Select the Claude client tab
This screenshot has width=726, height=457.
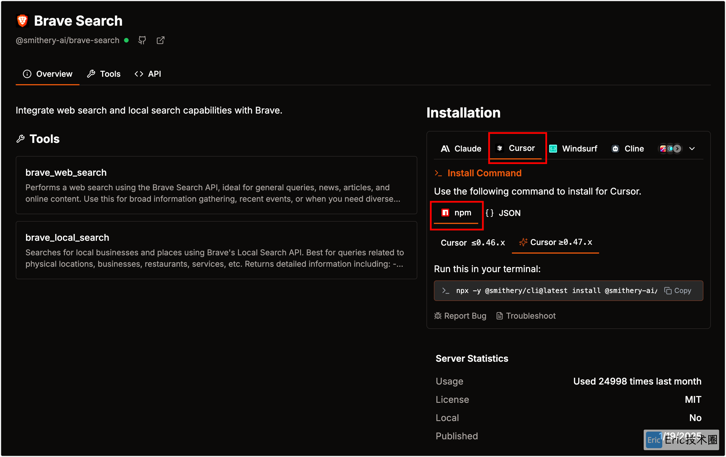pyautogui.click(x=461, y=149)
